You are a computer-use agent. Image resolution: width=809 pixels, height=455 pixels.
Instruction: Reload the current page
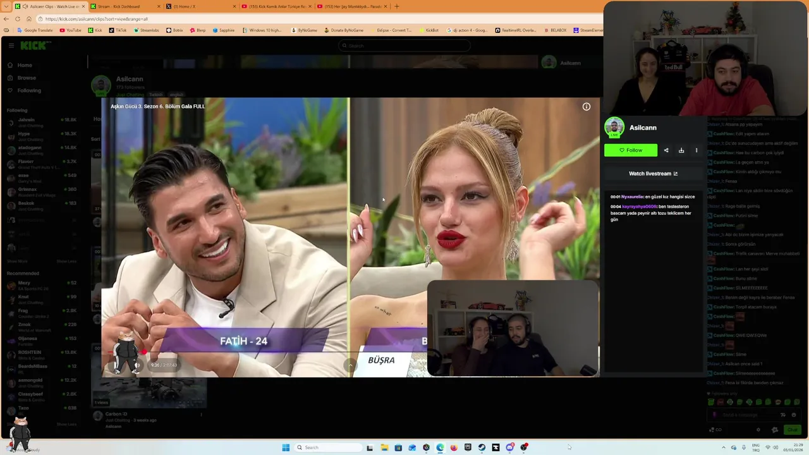click(18, 19)
